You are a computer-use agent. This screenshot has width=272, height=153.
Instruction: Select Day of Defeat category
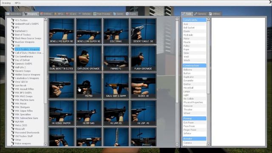coord(22,60)
